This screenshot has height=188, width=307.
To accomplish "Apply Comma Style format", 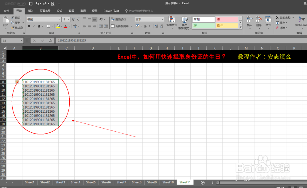I will pos(150,26).
